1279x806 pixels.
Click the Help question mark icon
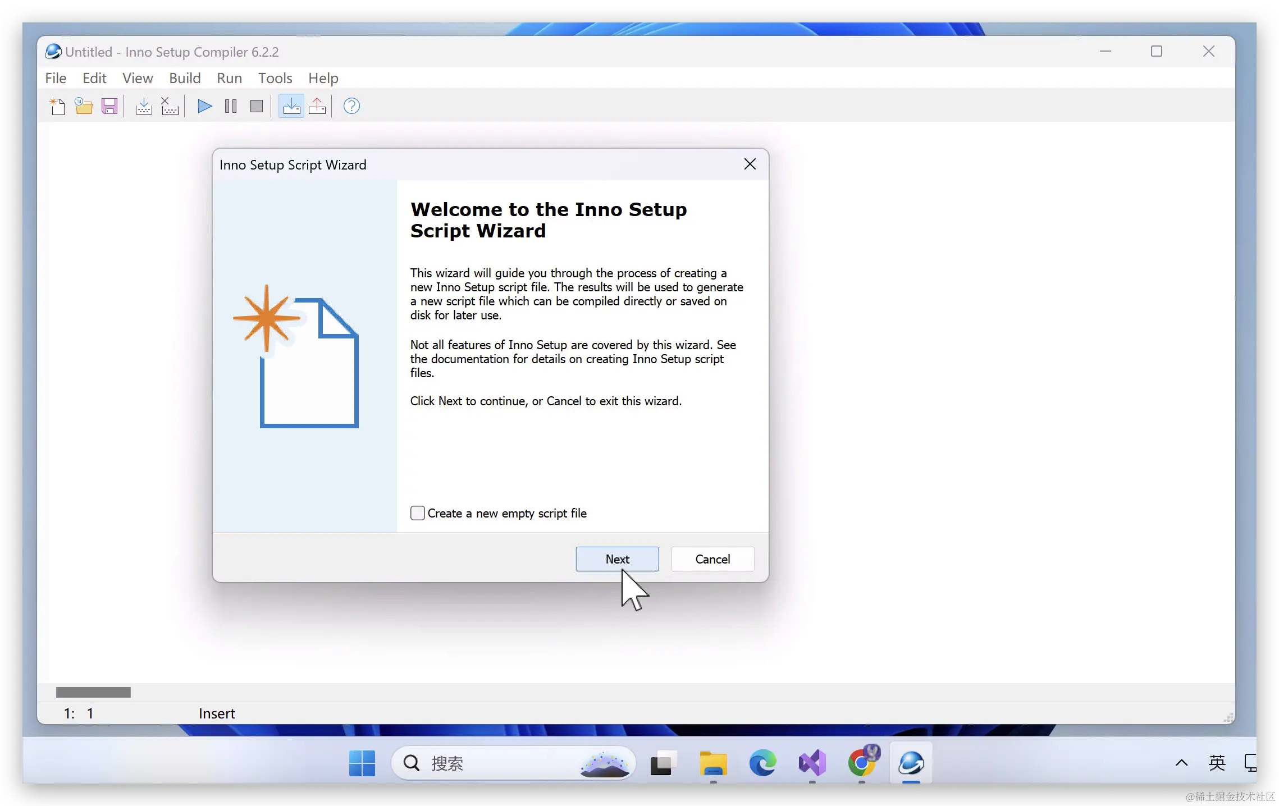(x=351, y=106)
